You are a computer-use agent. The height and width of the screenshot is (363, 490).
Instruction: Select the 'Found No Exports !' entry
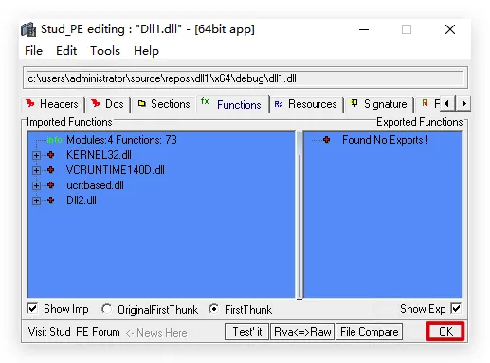pos(385,140)
